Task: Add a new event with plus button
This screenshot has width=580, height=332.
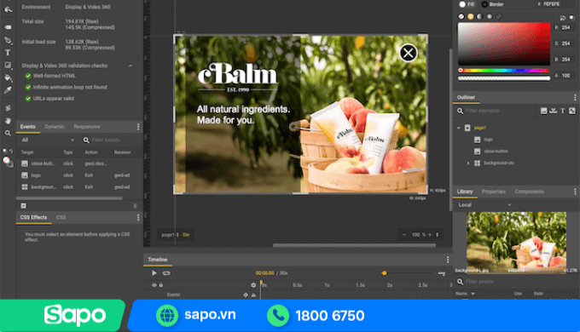Action: 24,206
